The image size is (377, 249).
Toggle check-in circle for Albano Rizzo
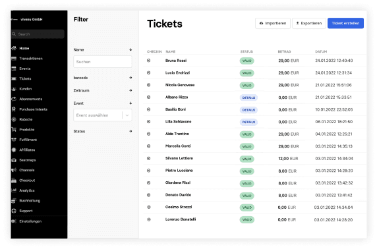point(148,97)
